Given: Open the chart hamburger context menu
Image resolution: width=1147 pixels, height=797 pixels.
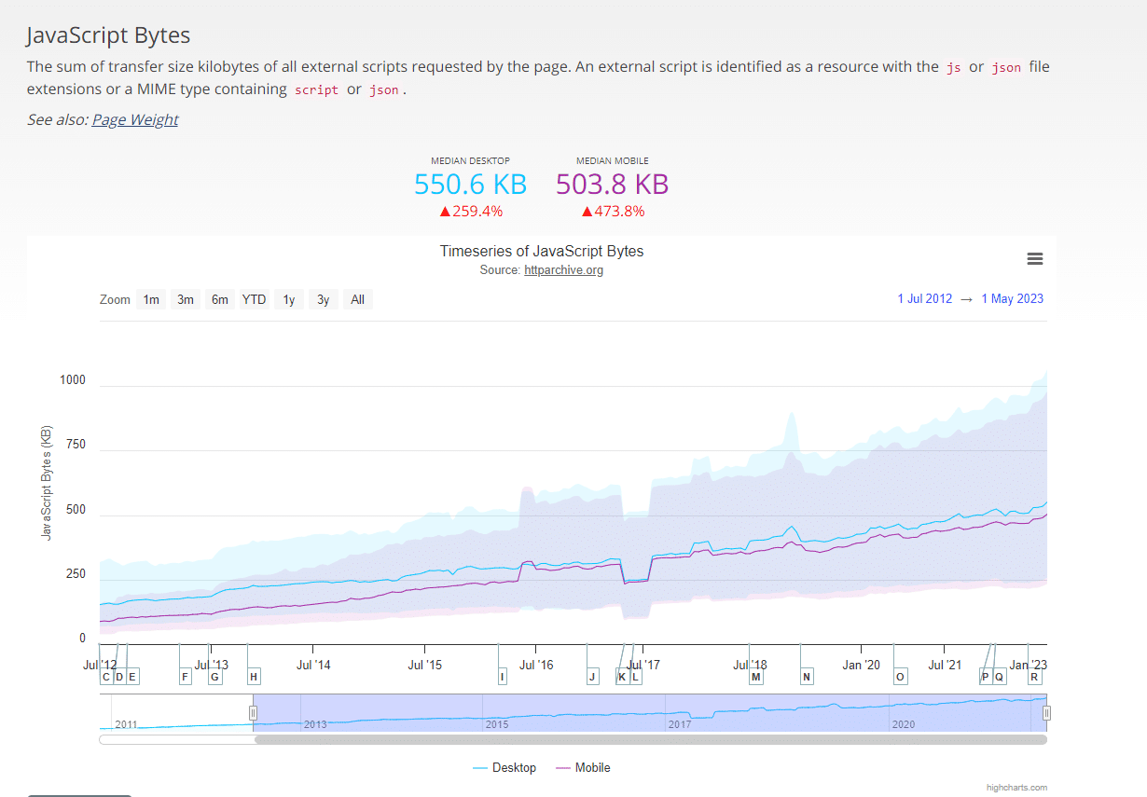Looking at the screenshot, I should (x=1034, y=259).
